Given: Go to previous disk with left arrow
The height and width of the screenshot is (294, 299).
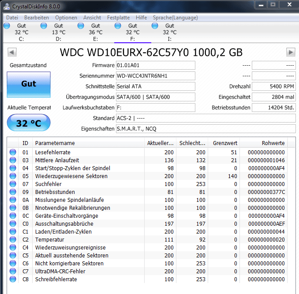Looking at the screenshot, I should (x=12, y=52).
